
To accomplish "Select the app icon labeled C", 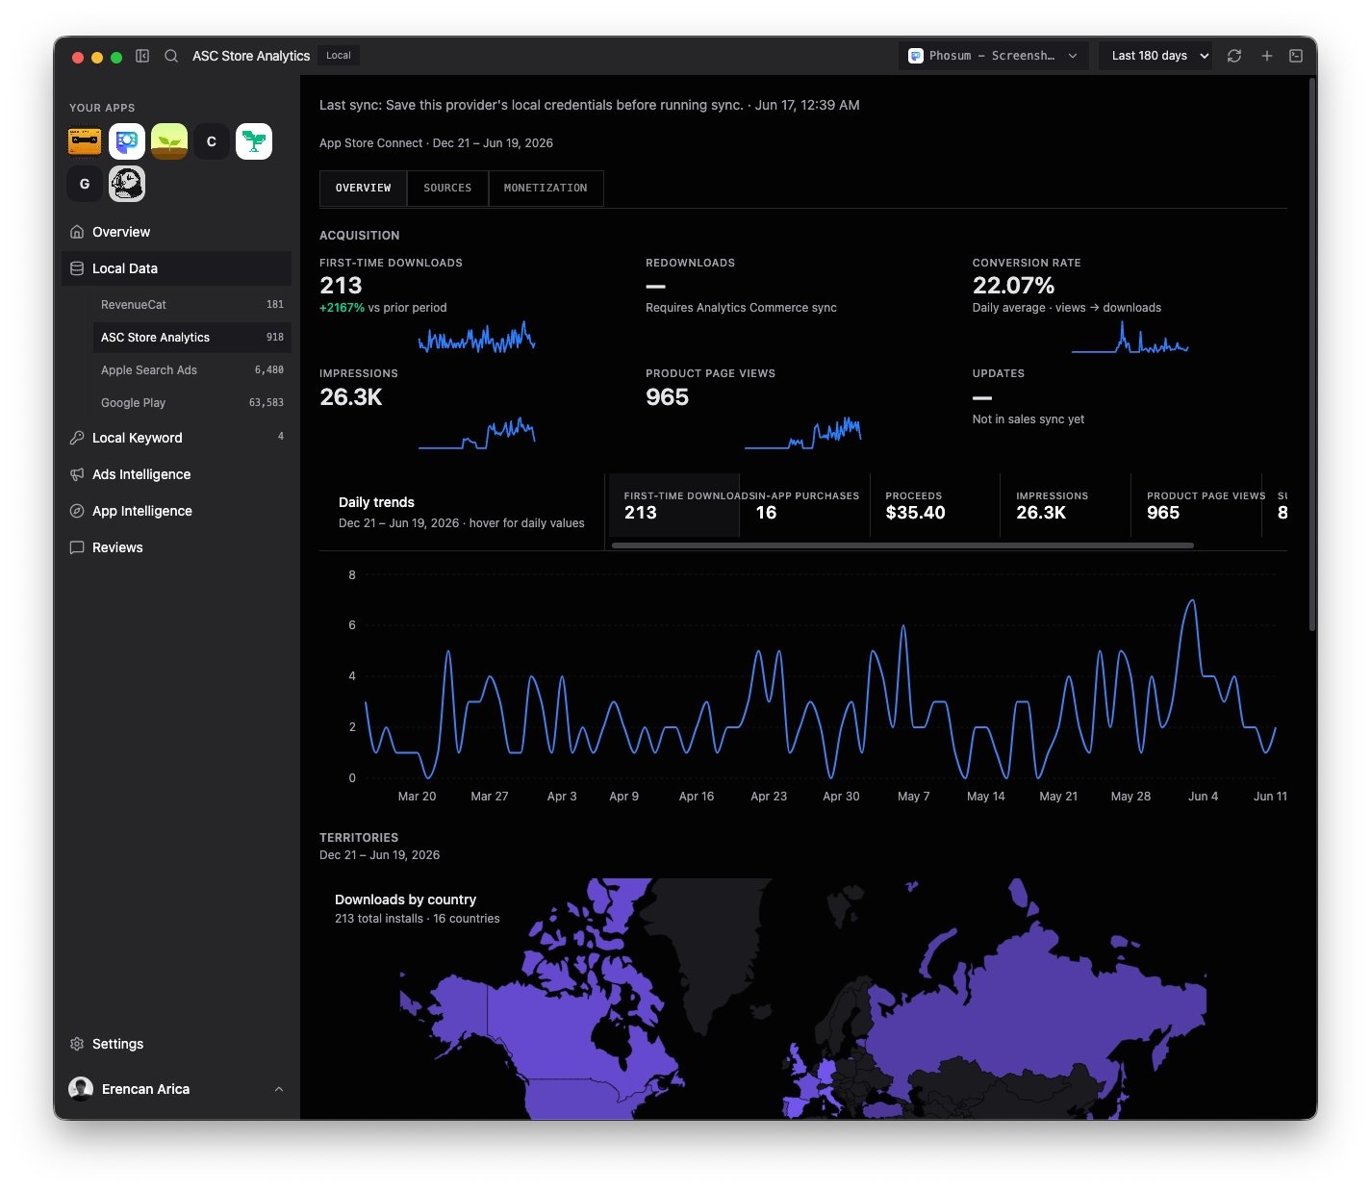I will click(x=212, y=141).
